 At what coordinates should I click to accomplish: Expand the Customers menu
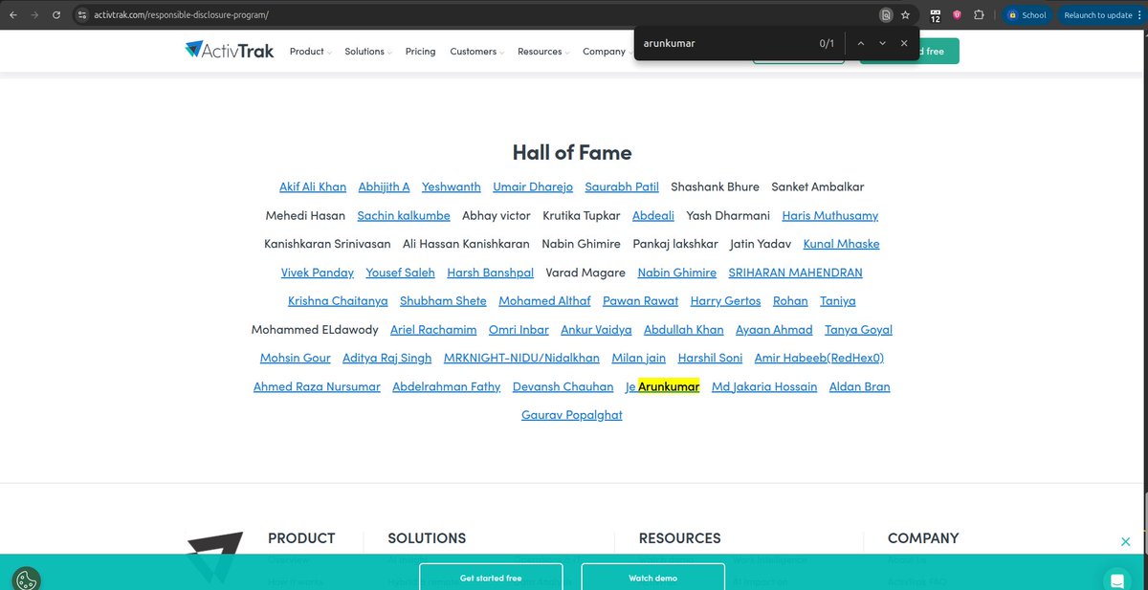pos(476,52)
